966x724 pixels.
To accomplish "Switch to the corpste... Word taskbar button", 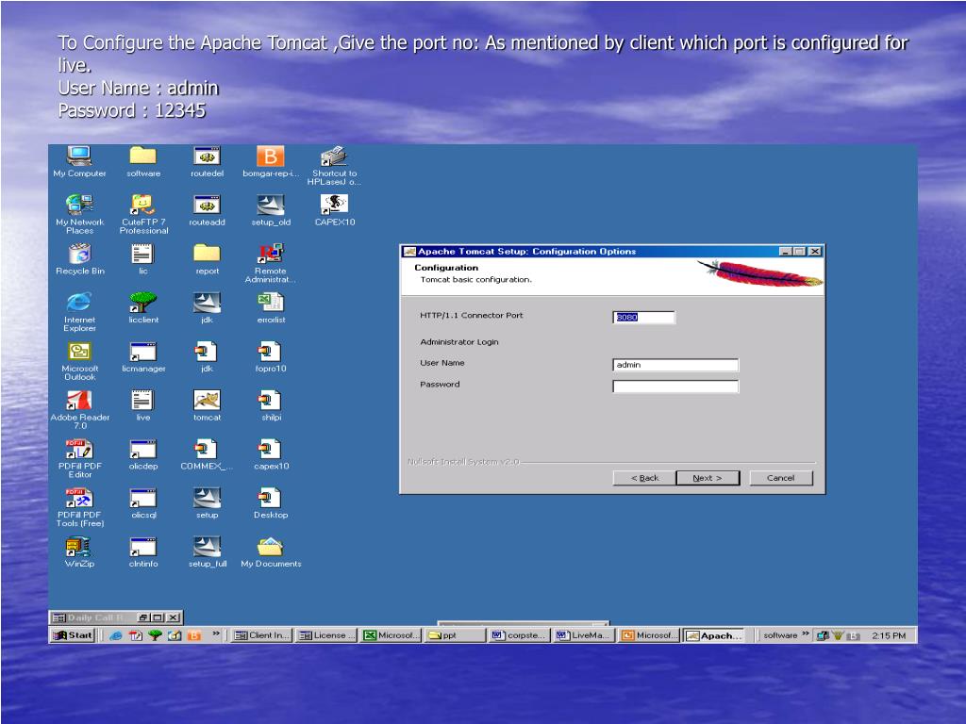I will [x=521, y=635].
